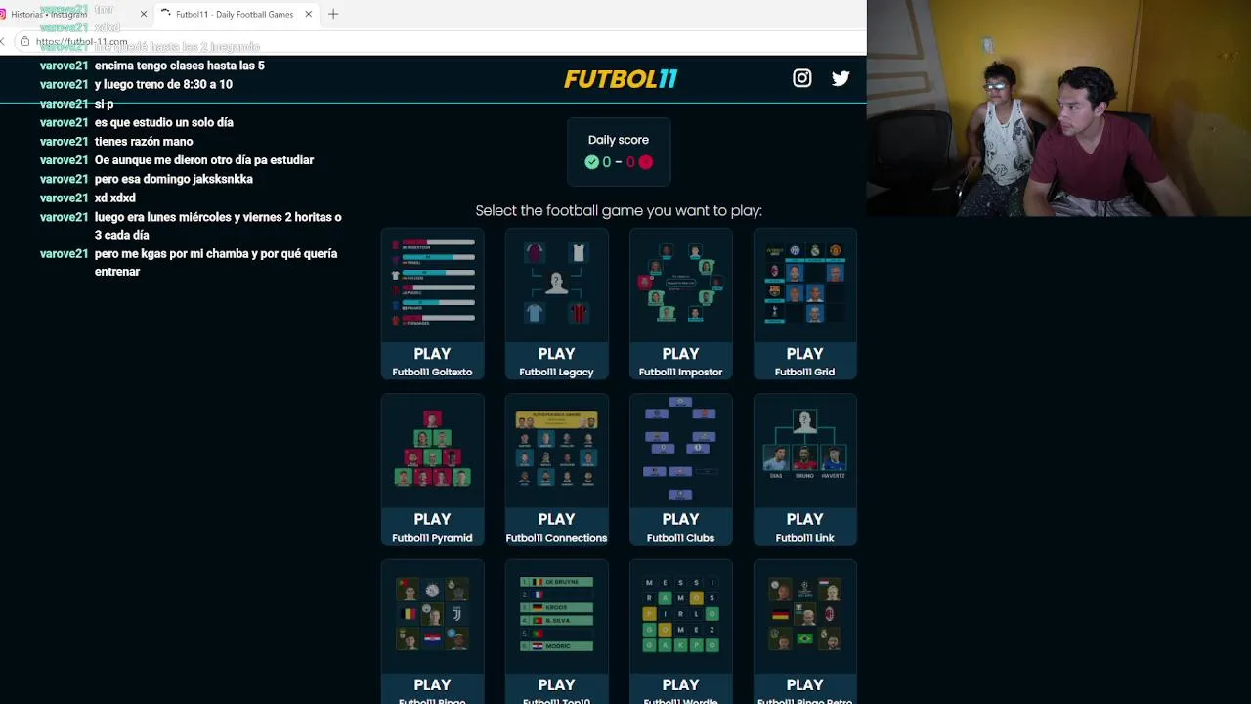This screenshot has width=1251, height=704.
Task: Open the Futbol11 Wordle preview thumbnail
Action: pos(680,615)
